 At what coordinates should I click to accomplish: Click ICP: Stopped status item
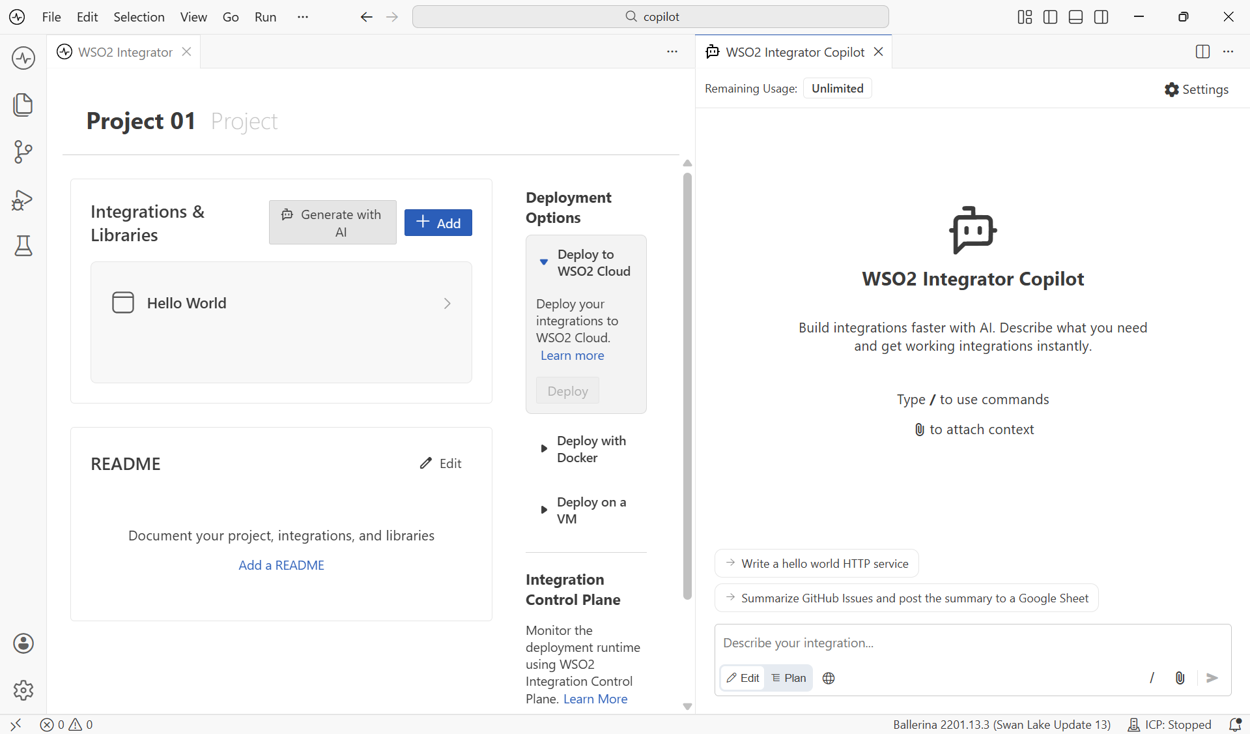pyautogui.click(x=1170, y=724)
